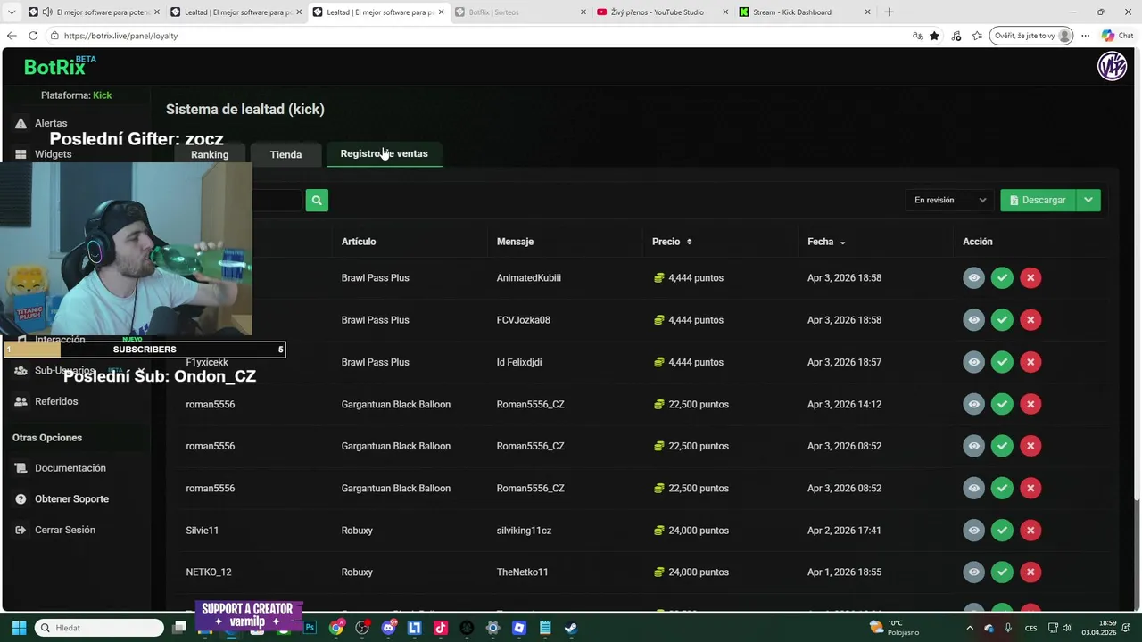
Task: Approve the Id Felixdjdi sale
Action: coord(1002,362)
